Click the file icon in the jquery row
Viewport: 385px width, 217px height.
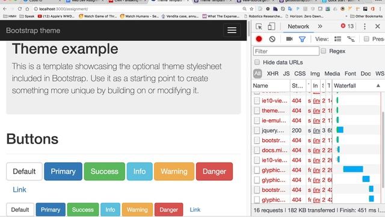point(257,130)
